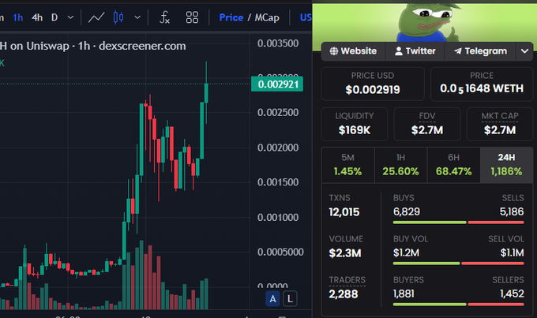Click the TXNS 12,015 value

click(344, 212)
